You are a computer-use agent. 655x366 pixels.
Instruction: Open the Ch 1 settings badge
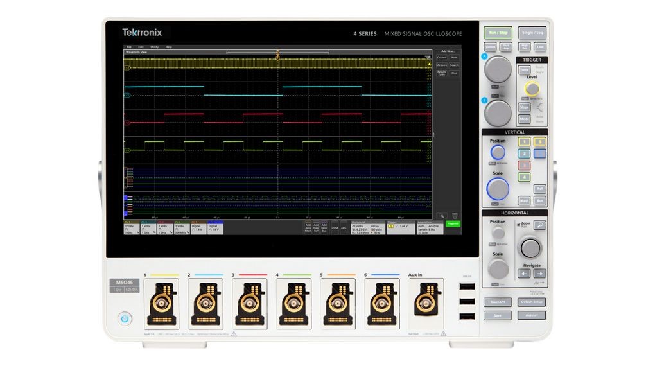tap(131, 227)
